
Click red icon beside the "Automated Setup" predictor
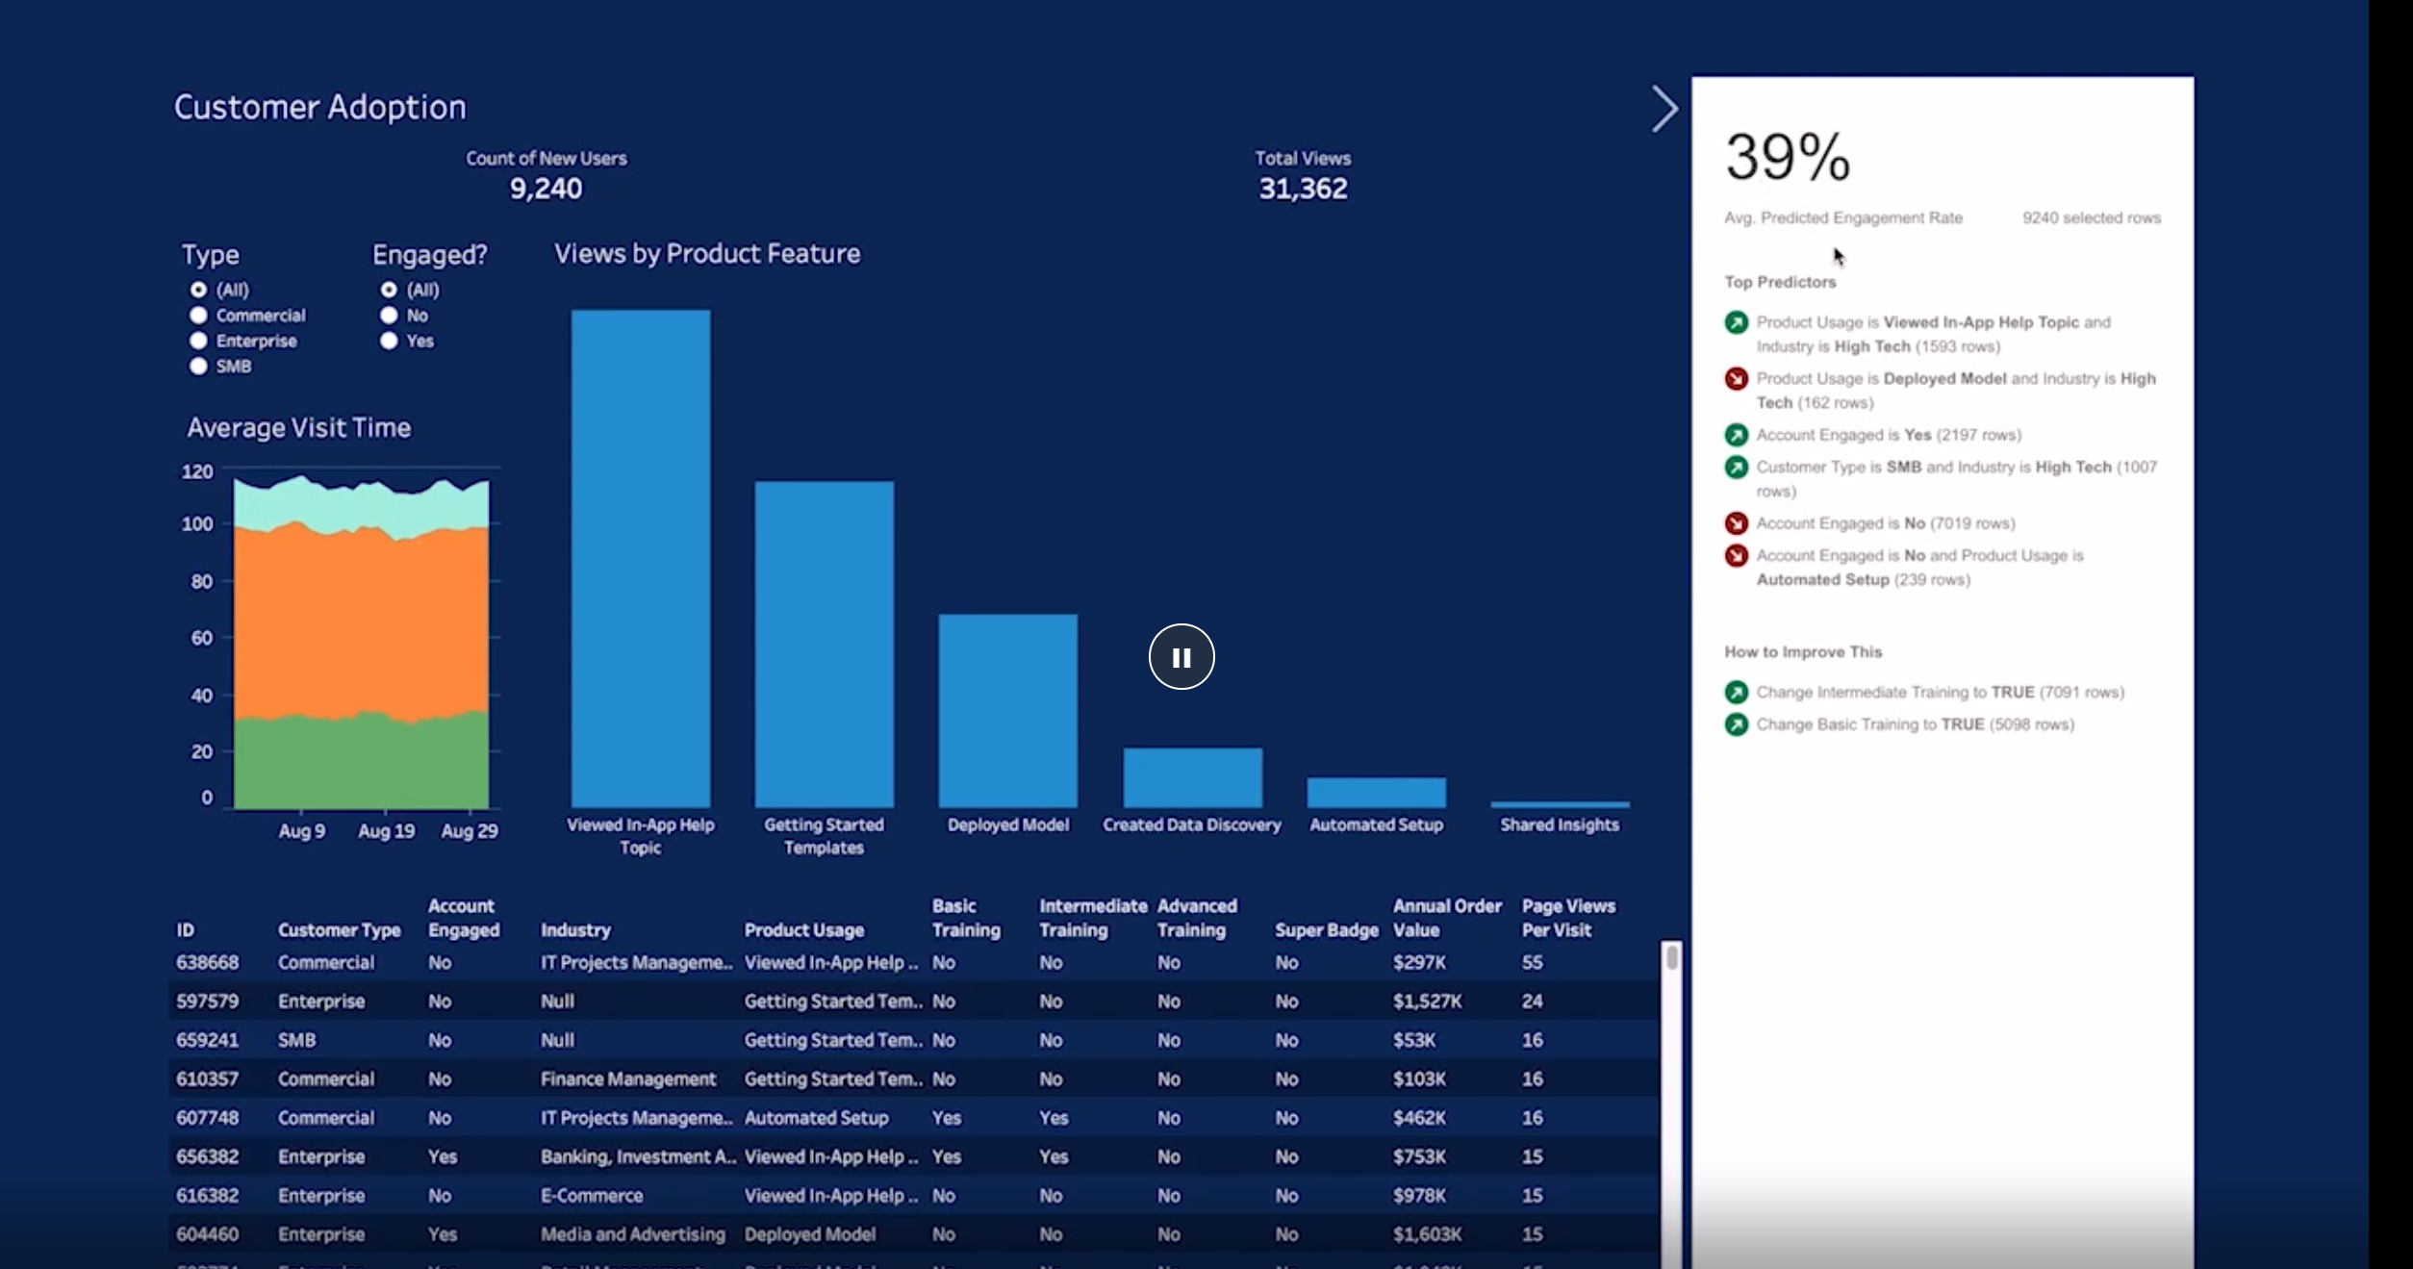(x=1737, y=555)
